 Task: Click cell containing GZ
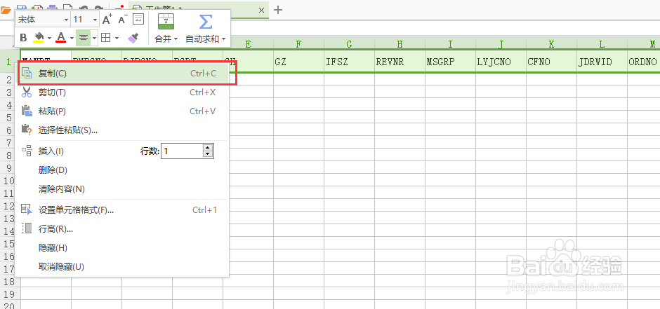[x=299, y=62]
